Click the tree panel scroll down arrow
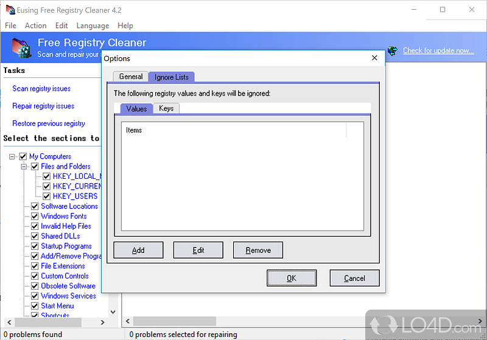 point(113,312)
